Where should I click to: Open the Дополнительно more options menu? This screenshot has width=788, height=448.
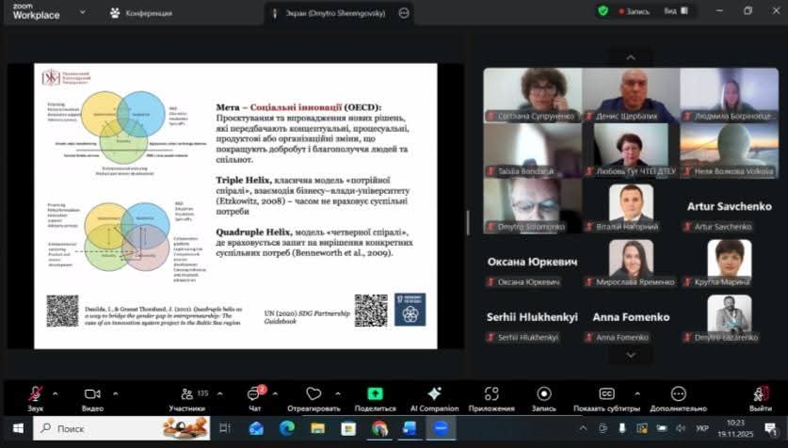pyautogui.click(x=678, y=394)
